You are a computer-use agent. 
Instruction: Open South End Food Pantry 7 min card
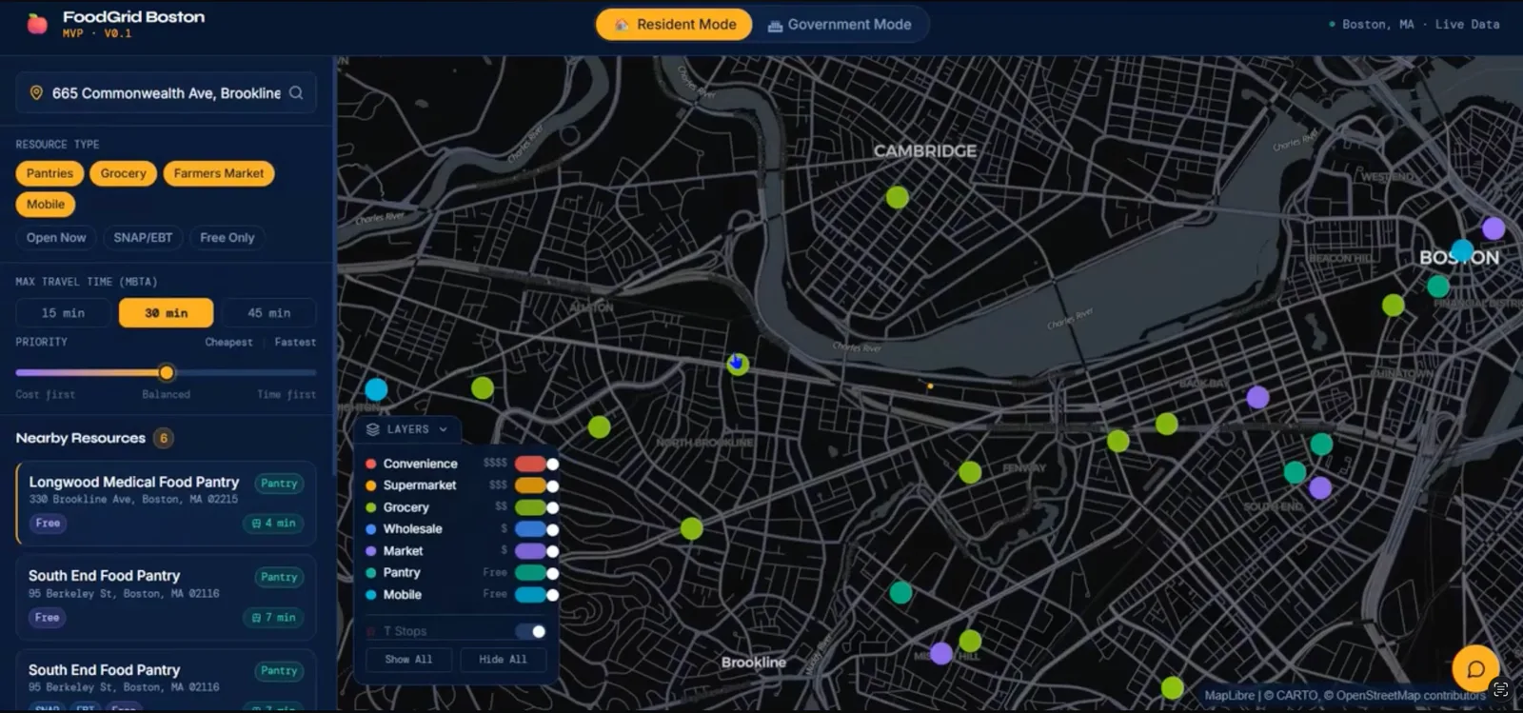(166, 597)
